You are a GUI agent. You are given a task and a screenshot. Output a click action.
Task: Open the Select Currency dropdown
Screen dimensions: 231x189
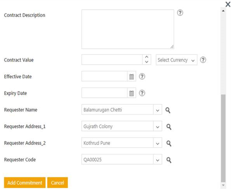(176, 60)
